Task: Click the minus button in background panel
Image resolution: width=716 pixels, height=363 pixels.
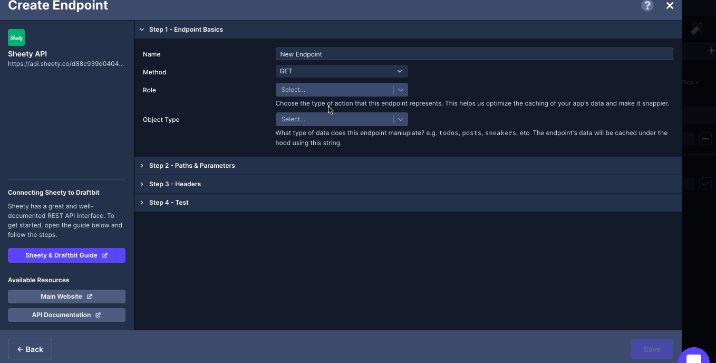Action: [705, 139]
